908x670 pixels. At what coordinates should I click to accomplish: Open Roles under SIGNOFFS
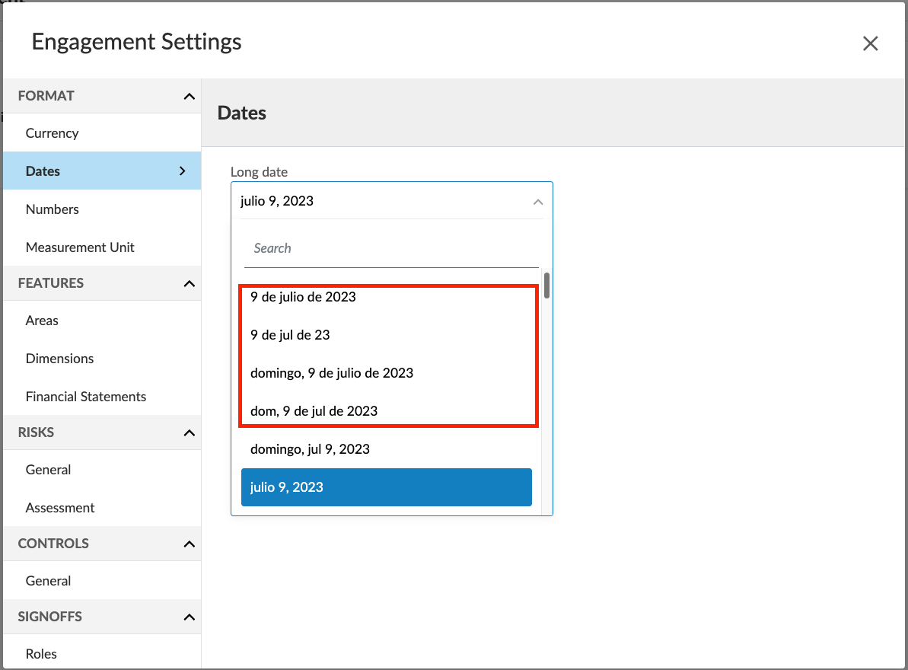tap(102, 654)
